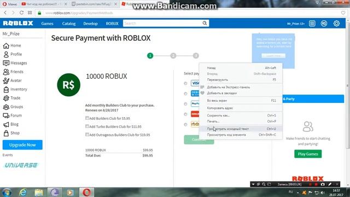Reload the page with the refresh icon
The height and width of the screenshot is (197, 350).
coord(21,13)
